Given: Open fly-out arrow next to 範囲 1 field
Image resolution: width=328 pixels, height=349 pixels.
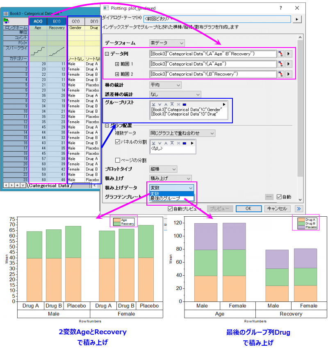Looking at the screenshot, I should [x=289, y=64].
